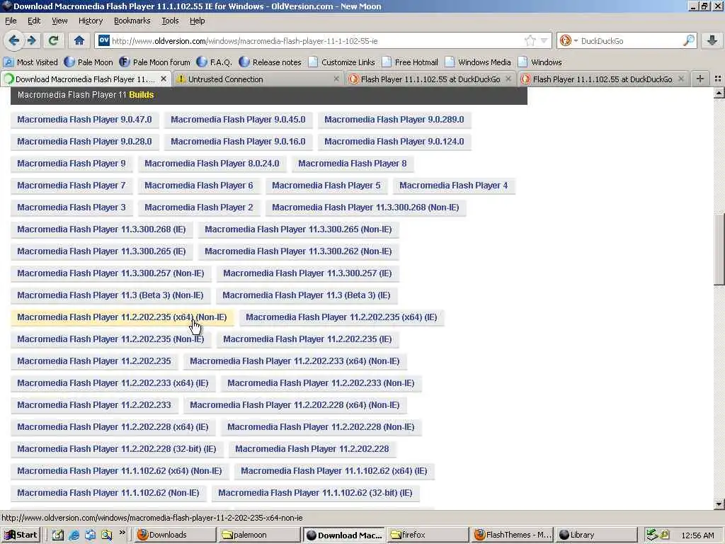Open Macromedia Flash Player 4 link
The height and width of the screenshot is (544, 725).
(x=454, y=186)
